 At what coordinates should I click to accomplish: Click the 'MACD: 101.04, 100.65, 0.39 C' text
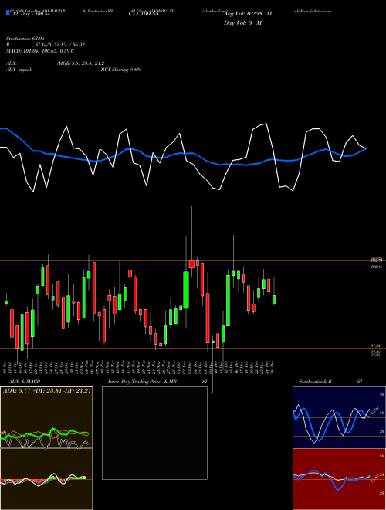[x=40, y=51]
